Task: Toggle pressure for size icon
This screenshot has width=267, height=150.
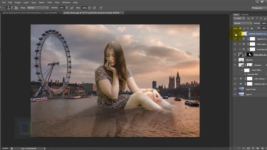Action: 101,8
